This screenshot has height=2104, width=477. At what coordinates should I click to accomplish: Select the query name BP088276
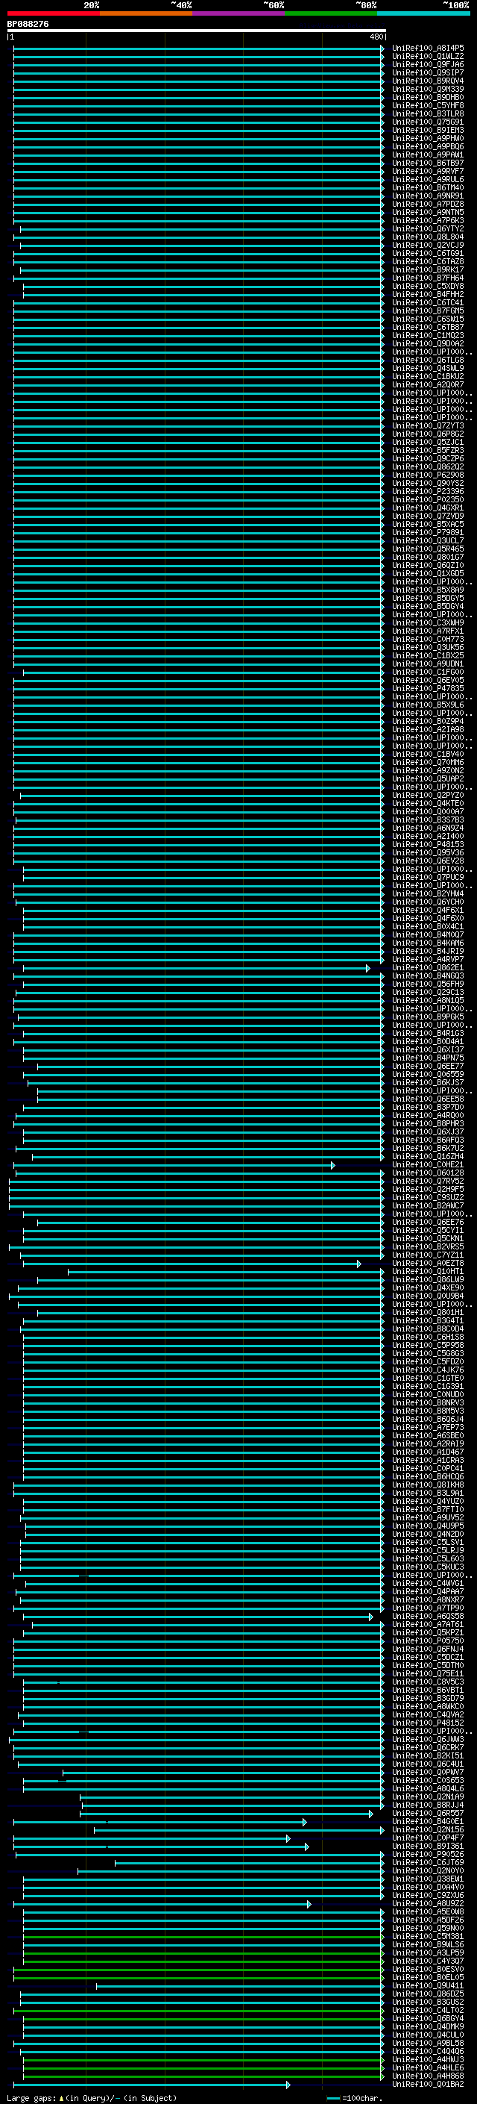pos(28,25)
